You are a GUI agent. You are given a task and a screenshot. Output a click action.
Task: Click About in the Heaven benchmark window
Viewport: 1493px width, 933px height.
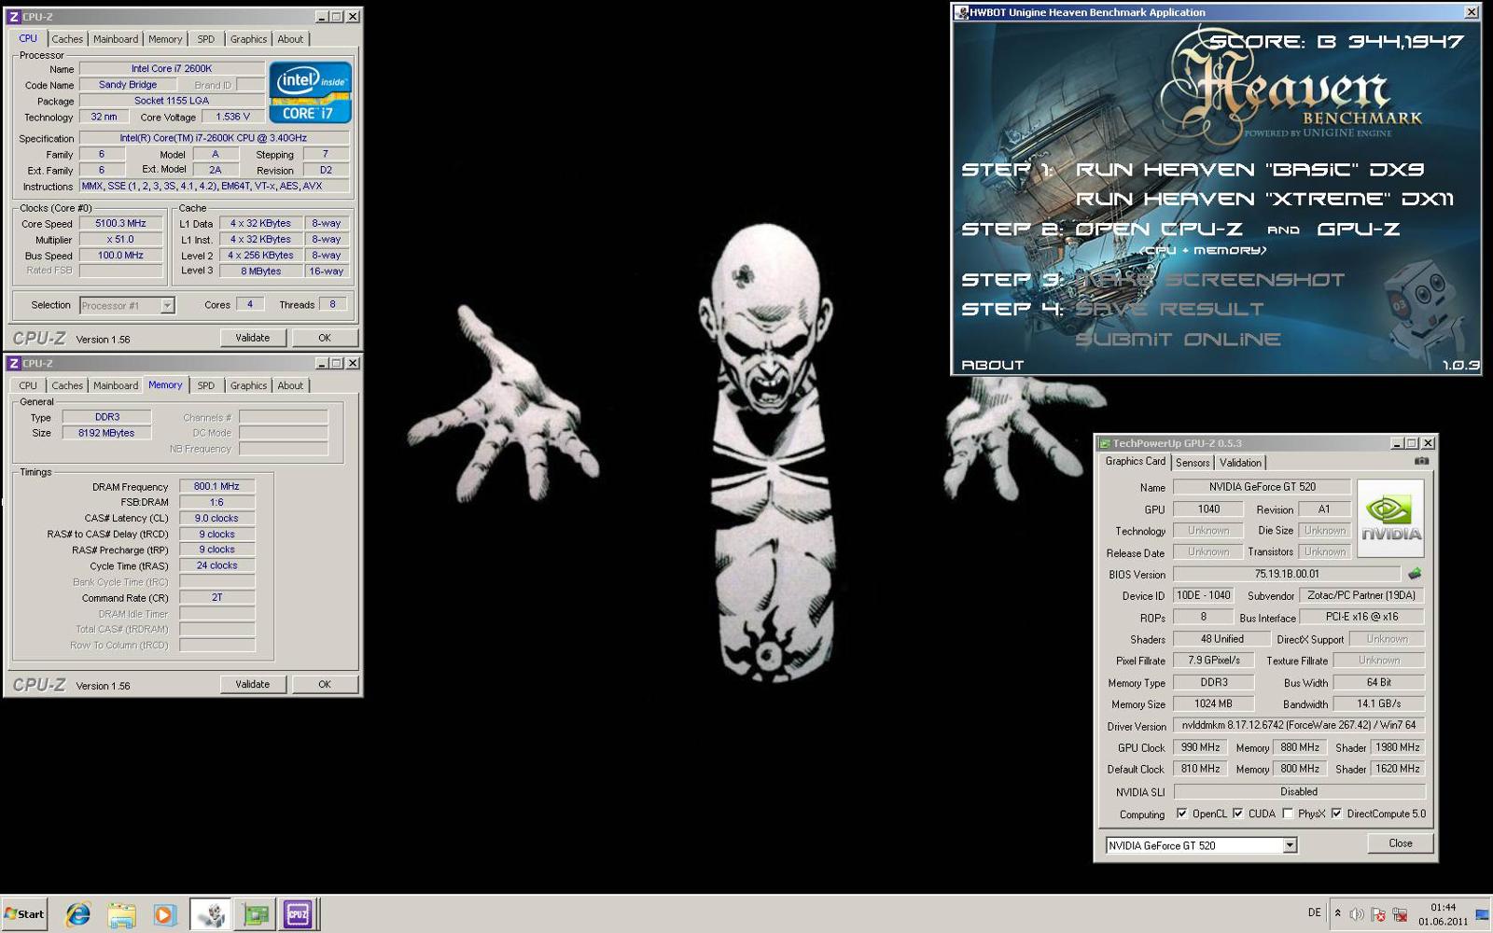coord(993,365)
